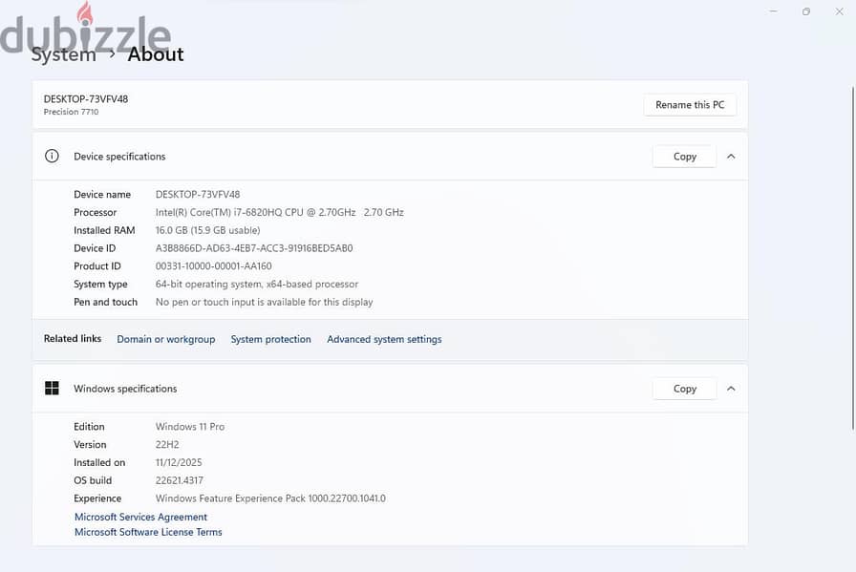The image size is (856, 572).
Task: Select the OS build value 22621.4317
Action: tap(179, 481)
